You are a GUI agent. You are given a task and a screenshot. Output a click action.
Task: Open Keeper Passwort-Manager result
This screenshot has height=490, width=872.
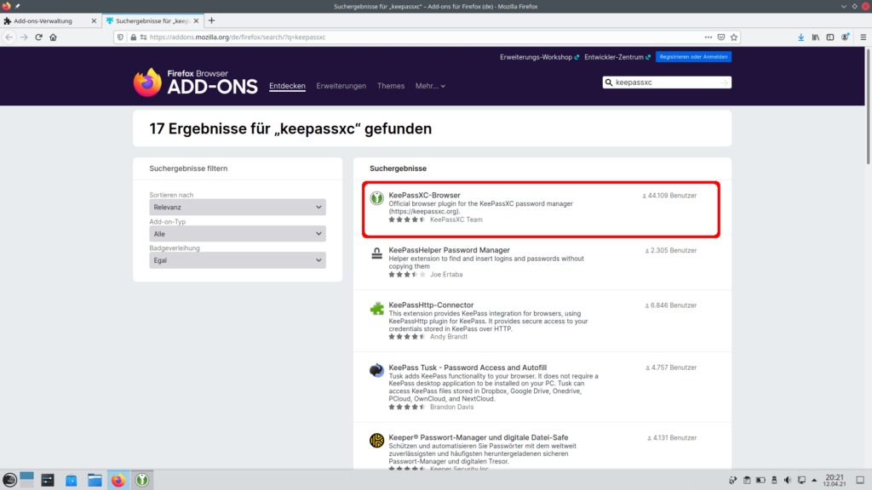(x=479, y=437)
